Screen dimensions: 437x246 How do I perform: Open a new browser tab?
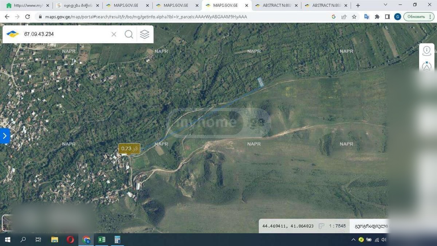(x=358, y=5)
